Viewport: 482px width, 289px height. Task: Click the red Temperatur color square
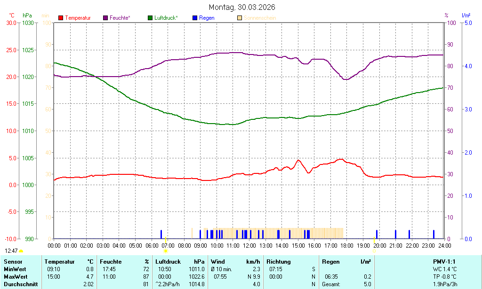[60, 18]
